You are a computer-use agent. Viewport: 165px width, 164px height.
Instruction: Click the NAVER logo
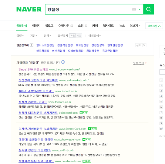click(x=29, y=9)
